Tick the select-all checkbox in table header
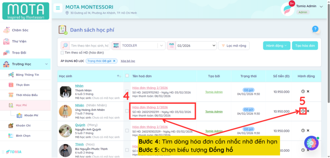This screenshot has width=330, height=158. pyautogui.click(x=127, y=76)
